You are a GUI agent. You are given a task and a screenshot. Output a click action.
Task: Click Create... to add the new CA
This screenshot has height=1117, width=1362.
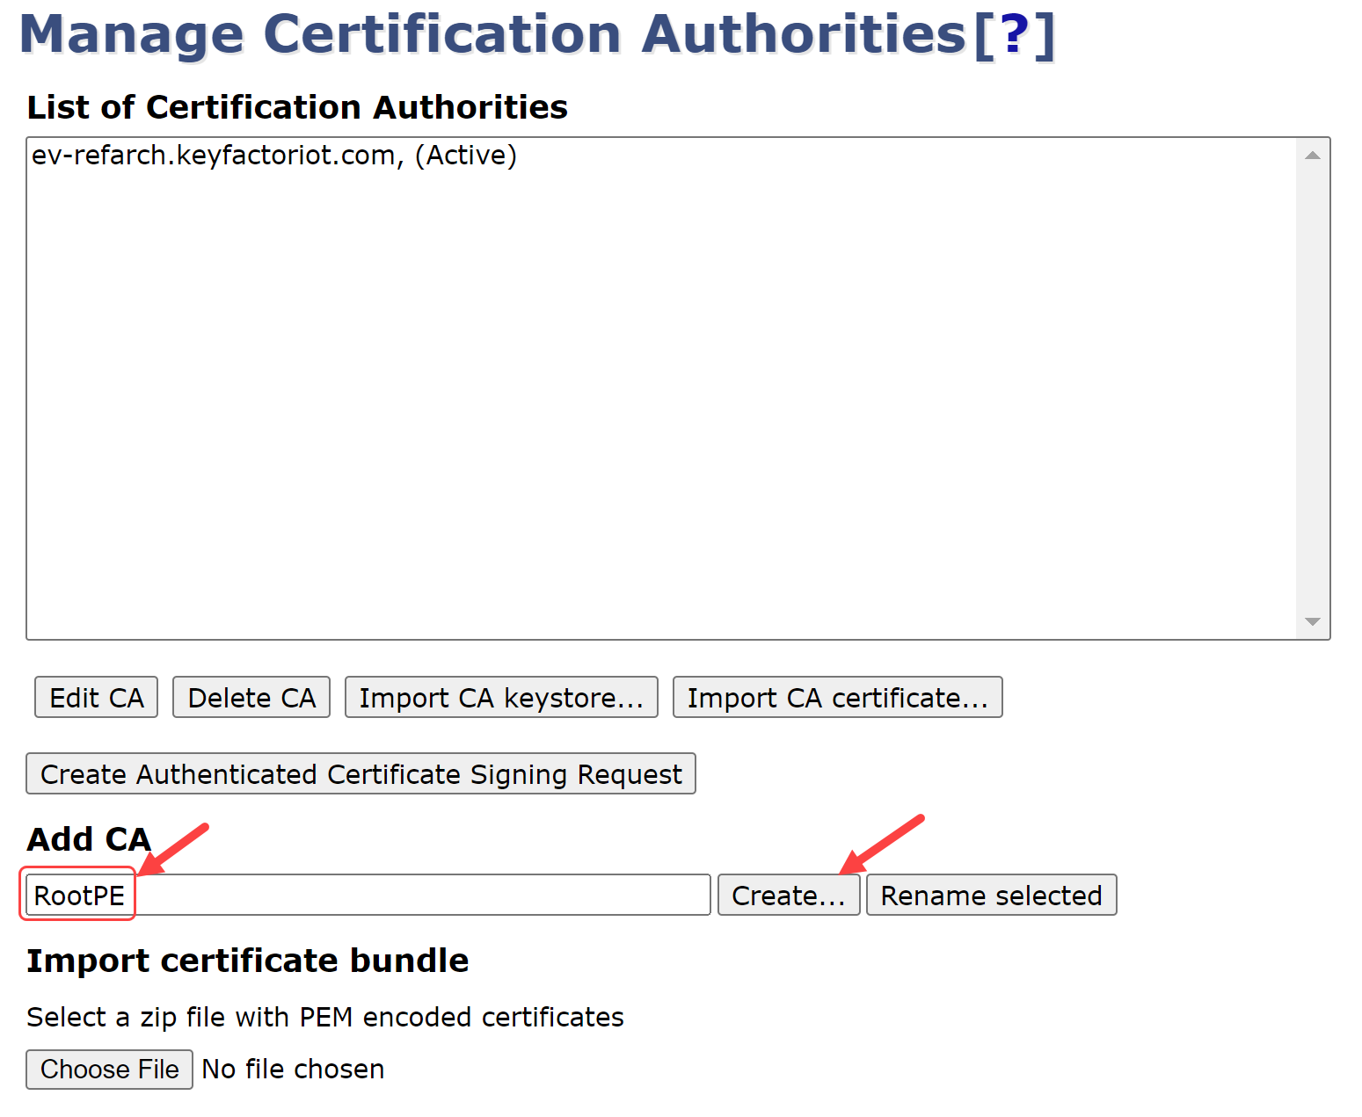coord(788,896)
